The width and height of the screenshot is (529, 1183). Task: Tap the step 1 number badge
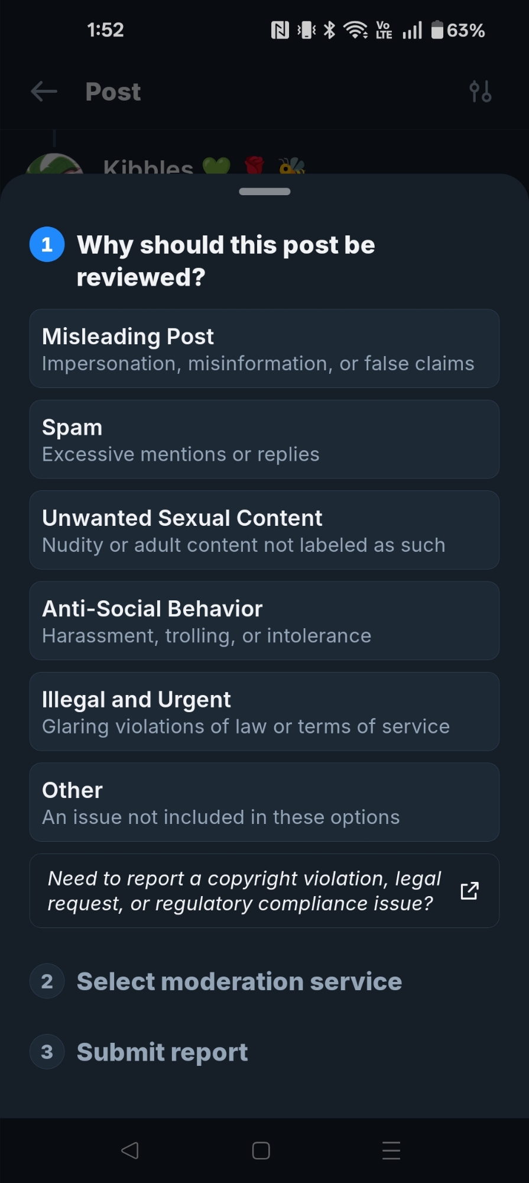pyautogui.click(x=47, y=244)
